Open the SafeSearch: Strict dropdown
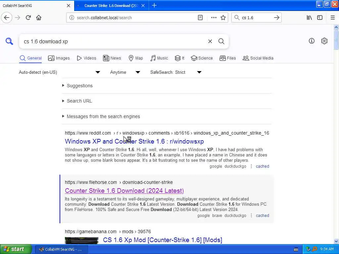Image resolution: width=339 pixels, height=254 pixels. click(176, 72)
